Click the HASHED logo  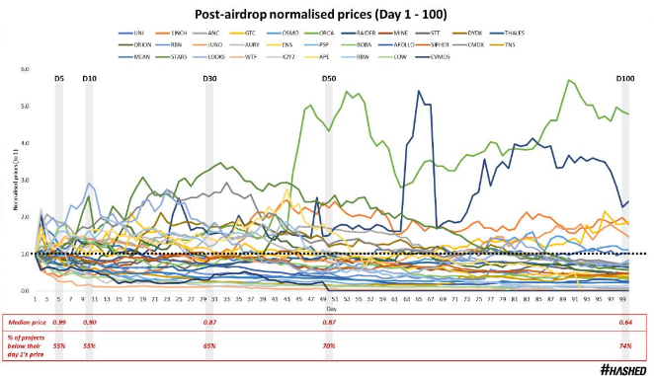click(x=623, y=369)
